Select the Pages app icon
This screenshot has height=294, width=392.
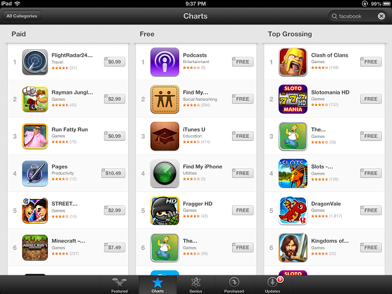[35, 173]
